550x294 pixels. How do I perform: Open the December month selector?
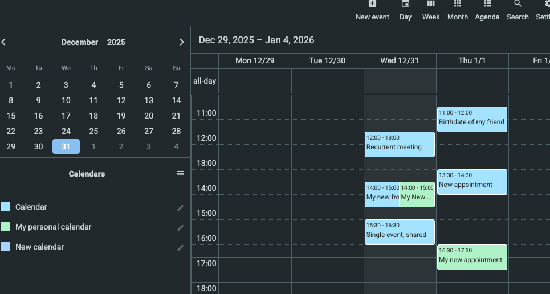coord(80,42)
